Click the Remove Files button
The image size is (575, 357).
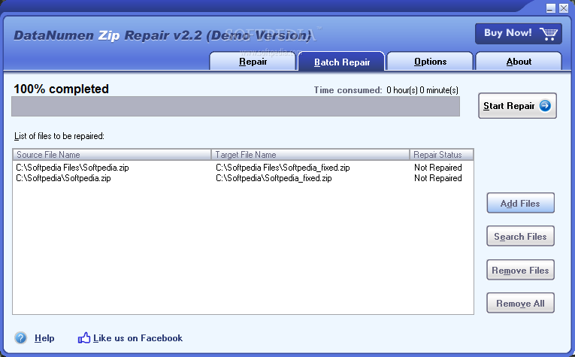[520, 270]
